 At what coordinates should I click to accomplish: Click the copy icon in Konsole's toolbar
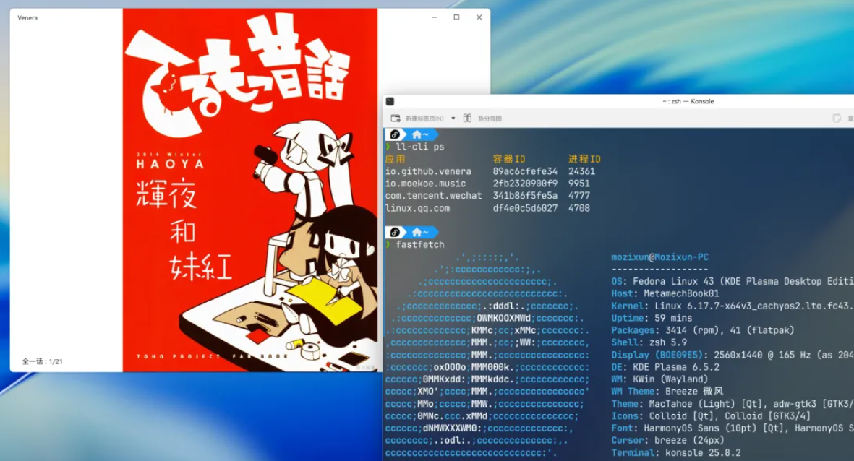(837, 118)
